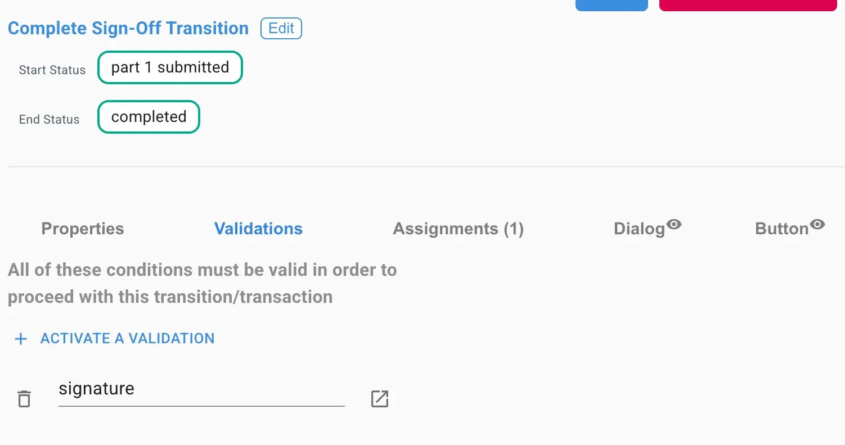The image size is (845, 445).
Task: Click ACTIVATE A VALIDATION
Action: [x=127, y=338]
